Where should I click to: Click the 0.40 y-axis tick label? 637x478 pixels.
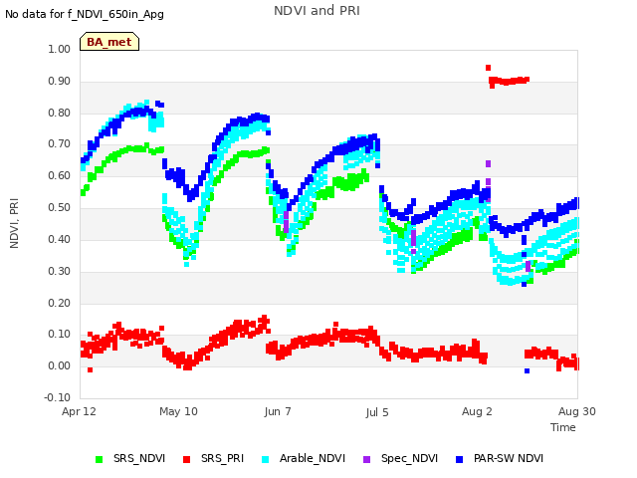point(60,239)
